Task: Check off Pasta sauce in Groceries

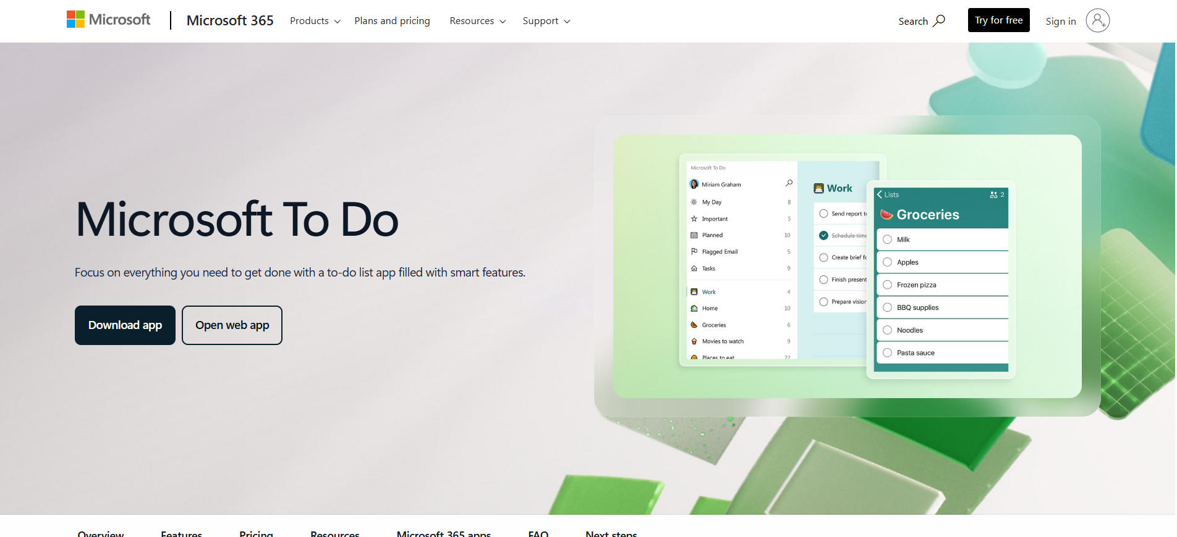Action: 887,352
